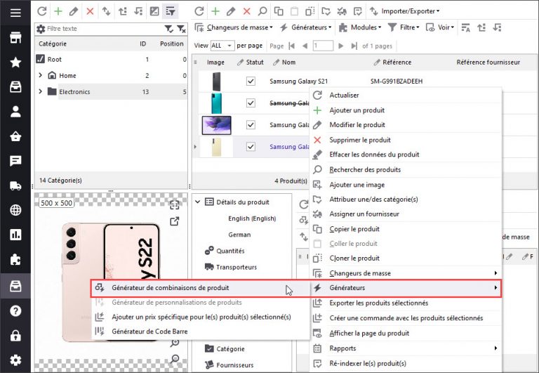The height and width of the screenshot is (373, 539).
Task: Open messages chat icon in sidebar
Action: (15, 161)
